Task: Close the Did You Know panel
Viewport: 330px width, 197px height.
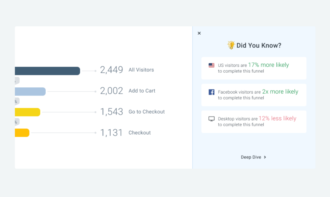Action: (199, 33)
